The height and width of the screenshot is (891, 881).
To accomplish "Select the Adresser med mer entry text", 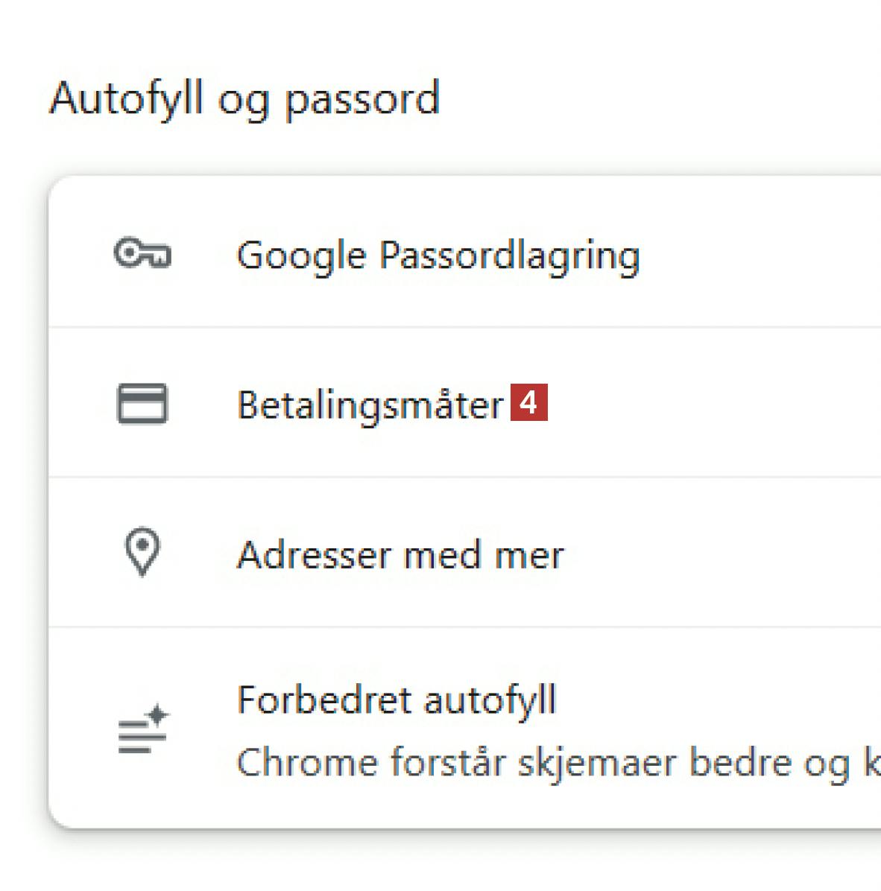I will click(400, 555).
